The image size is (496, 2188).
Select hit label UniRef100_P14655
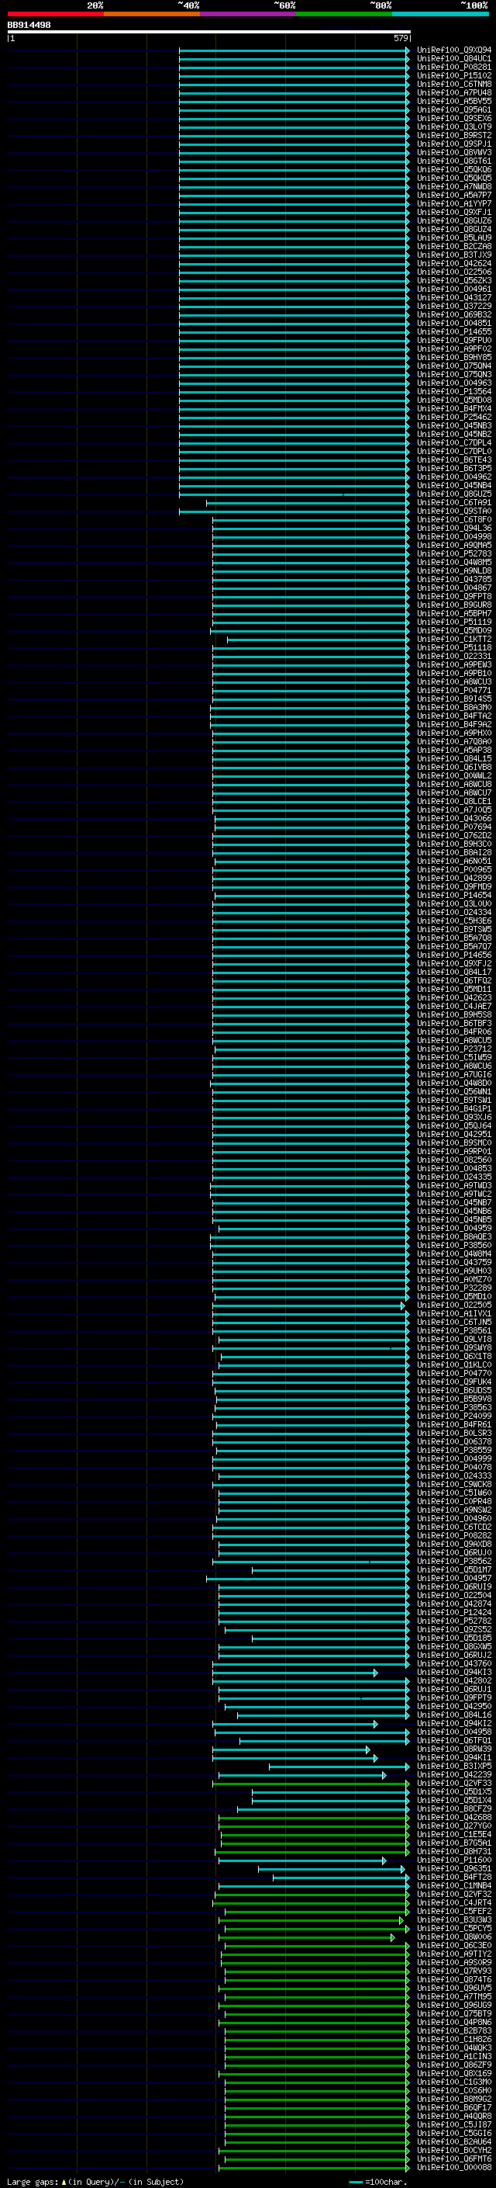coord(454,332)
